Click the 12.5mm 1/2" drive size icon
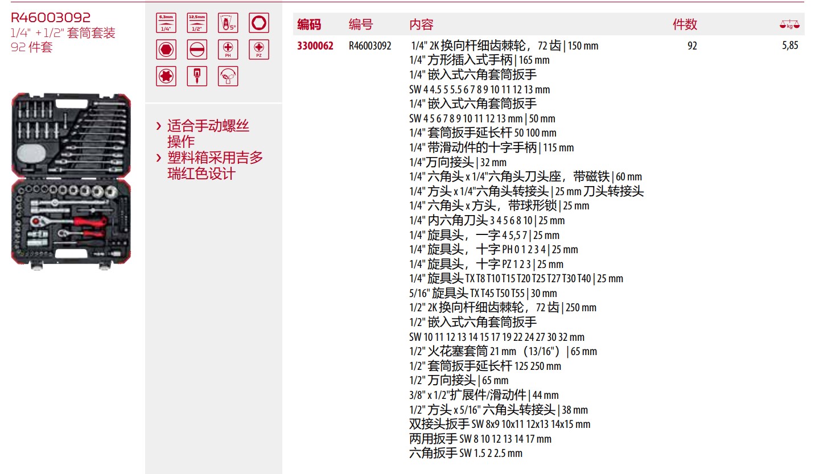815x474 pixels. click(197, 23)
